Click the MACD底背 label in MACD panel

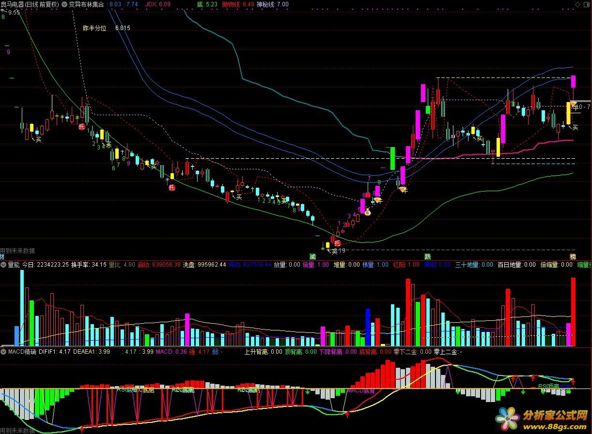tap(361, 390)
